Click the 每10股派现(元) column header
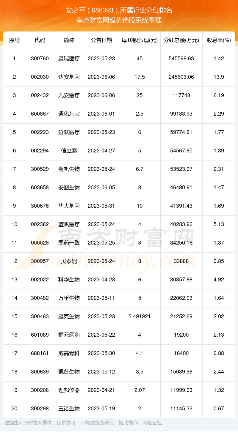Image resolution: width=238 pixels, height=438 pixels. pyautogui.click(x=140, y=40)
